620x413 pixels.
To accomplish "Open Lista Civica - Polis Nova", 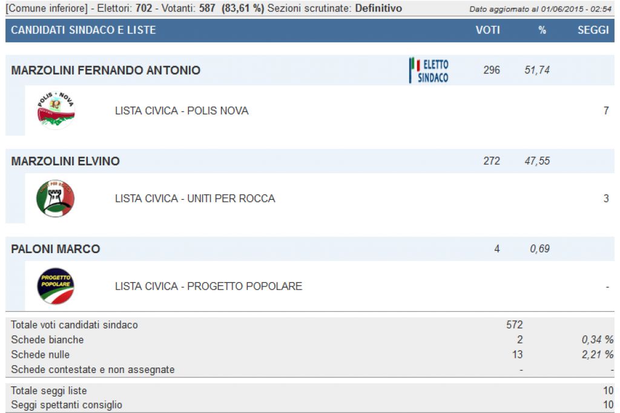I will [x=182, y=111].
